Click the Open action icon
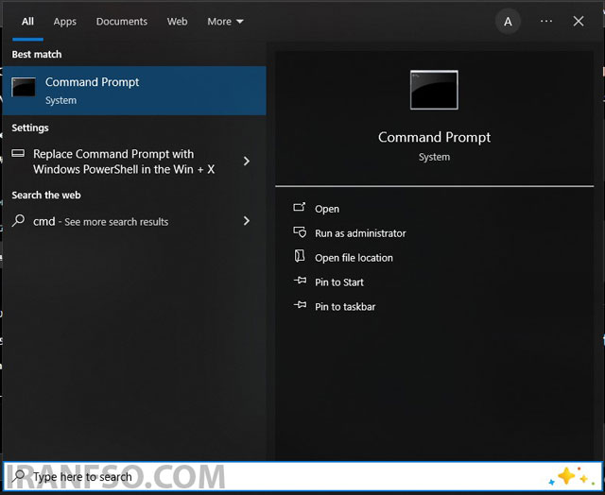 pyautogui.click(x=300, y=208)
